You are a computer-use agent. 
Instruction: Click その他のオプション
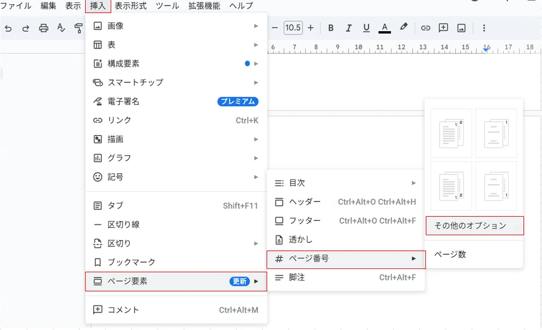pyautogui.click(x=474, y=226)
